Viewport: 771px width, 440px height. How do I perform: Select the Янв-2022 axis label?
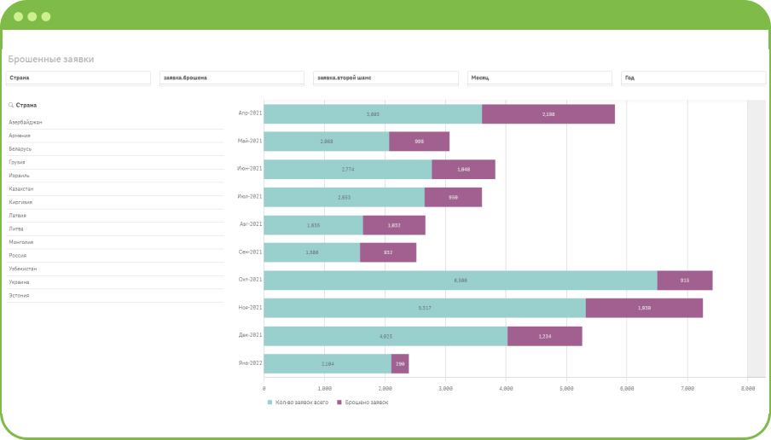coord(249,363)
